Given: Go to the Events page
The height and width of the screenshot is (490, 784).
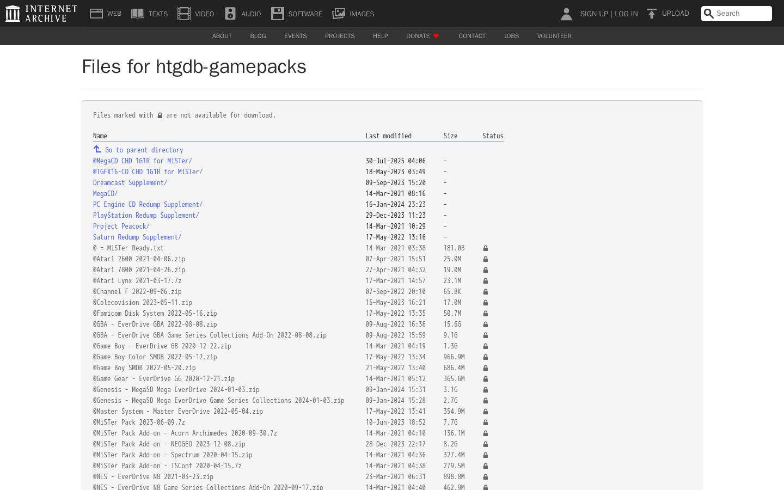Looking at the screenshot, I should [x=296, y=36].
